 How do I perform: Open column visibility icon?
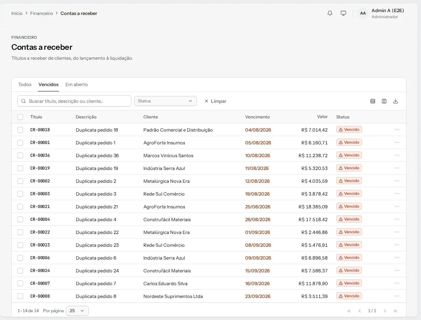[384, 101]
